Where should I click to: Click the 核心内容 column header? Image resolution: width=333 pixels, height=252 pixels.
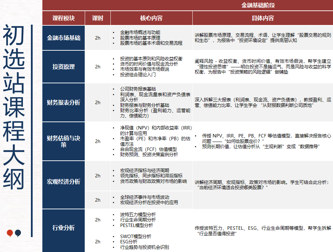pyautogui.click(x=151, y=18)
